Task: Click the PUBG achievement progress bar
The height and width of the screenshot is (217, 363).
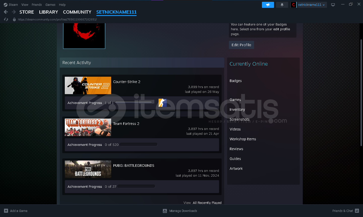Action: (136, 186)
